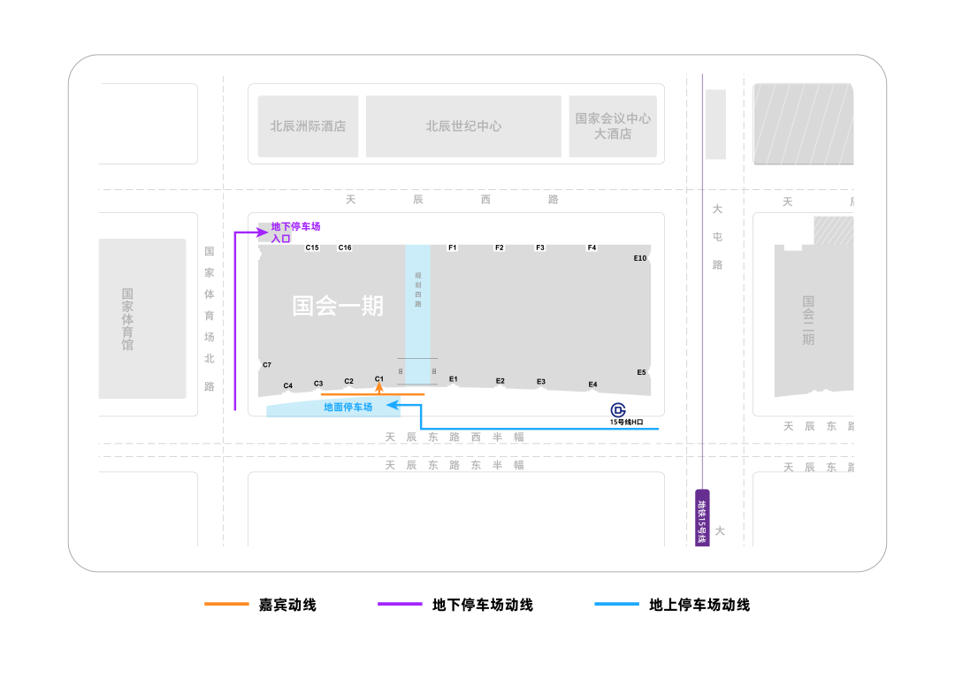Click the 国会一期 label on the map
Image resolution: width=955 pixels, height=686 pixels.
coord(338,306)
